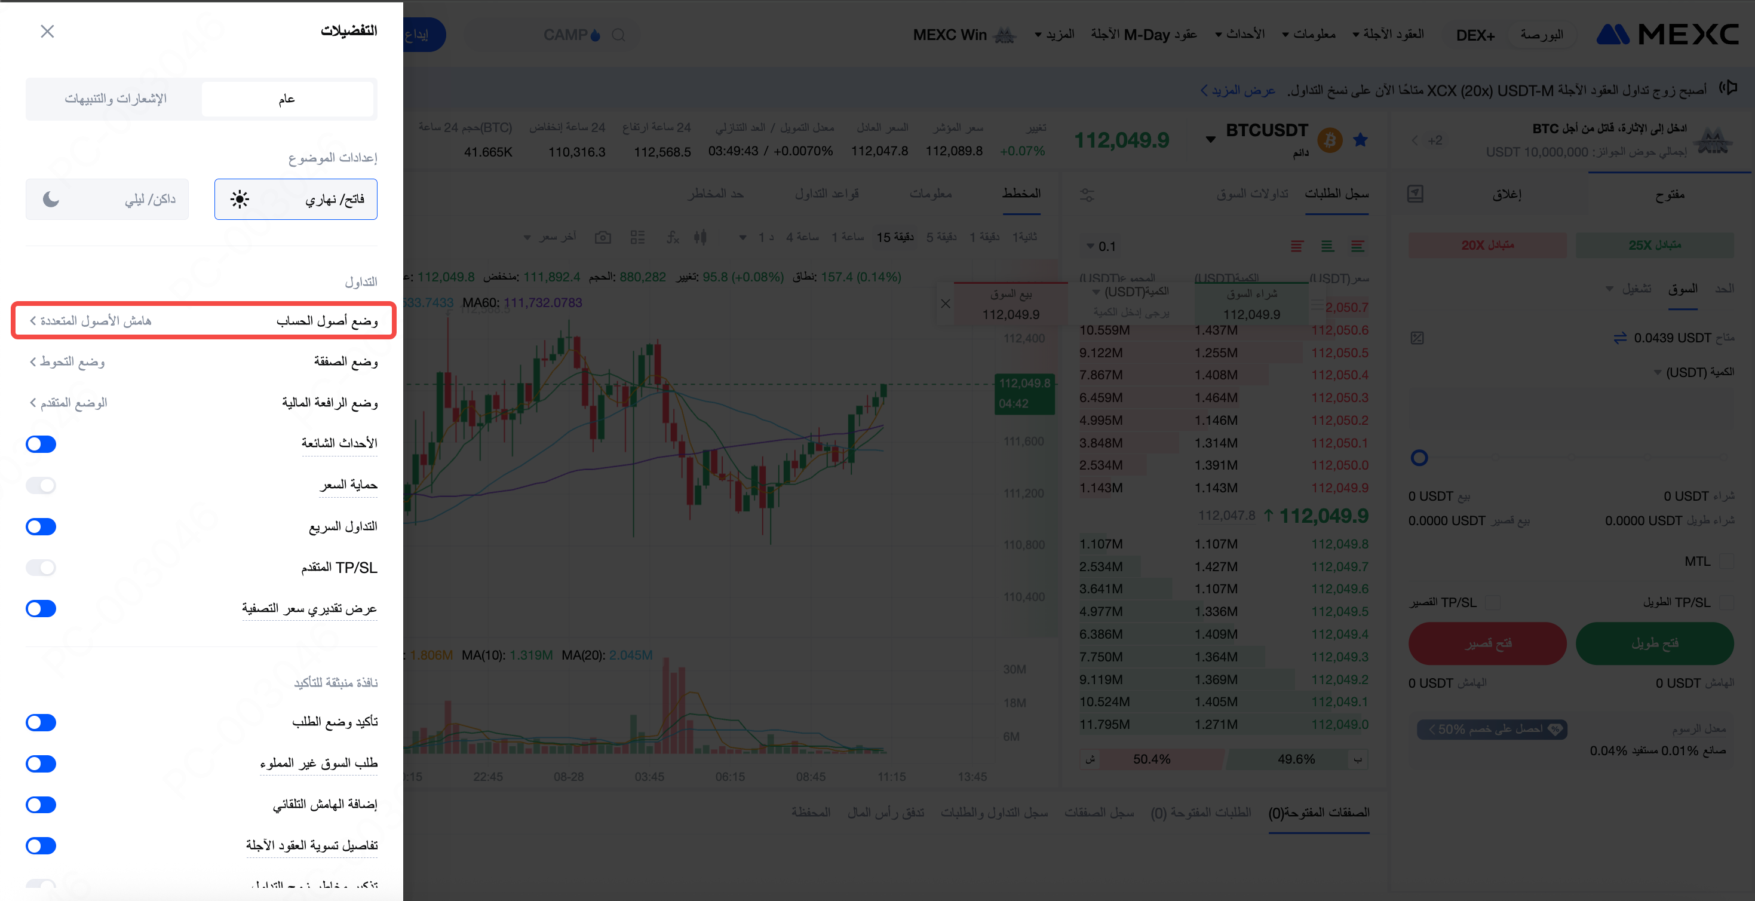Select the 4 ساعة timeframe
Viewport: 1755px width, 901px height.
pyautogui.click(x=803, y=237)
